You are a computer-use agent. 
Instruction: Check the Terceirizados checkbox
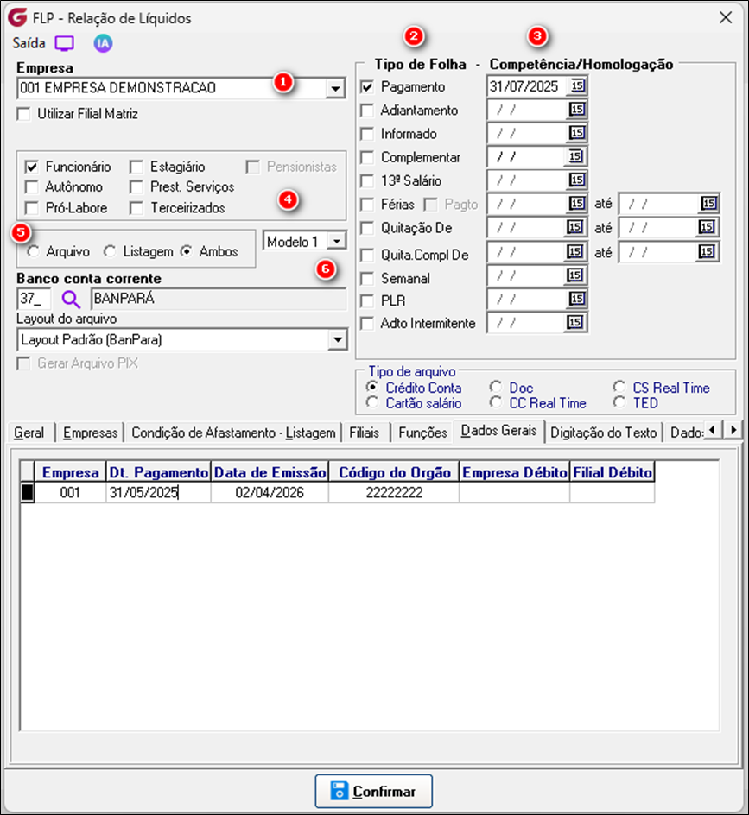pos(136,208)
